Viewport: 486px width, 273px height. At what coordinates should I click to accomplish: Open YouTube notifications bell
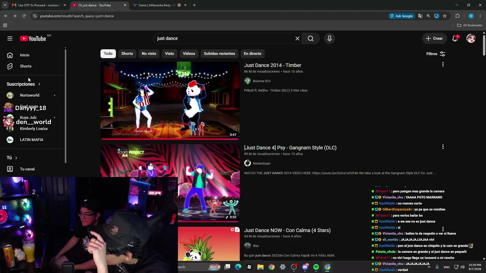tap(455, 38)
